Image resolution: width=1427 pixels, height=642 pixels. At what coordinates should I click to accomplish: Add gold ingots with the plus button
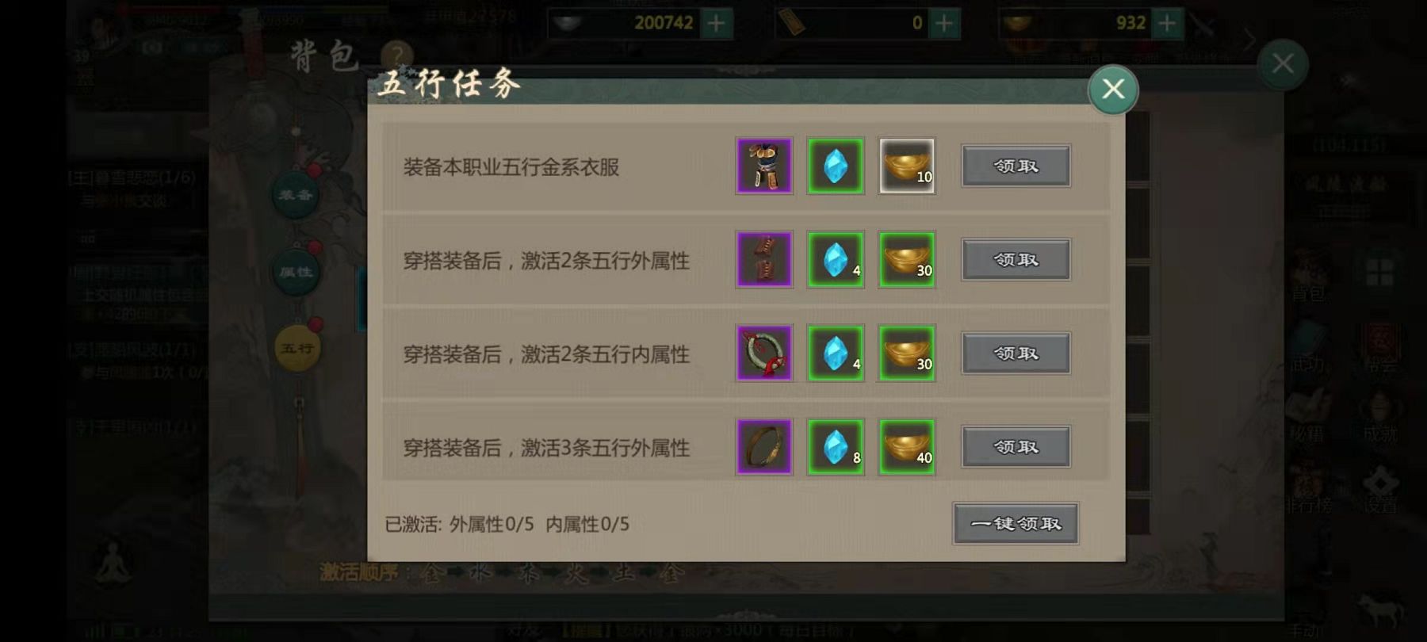click(1167, 23)
